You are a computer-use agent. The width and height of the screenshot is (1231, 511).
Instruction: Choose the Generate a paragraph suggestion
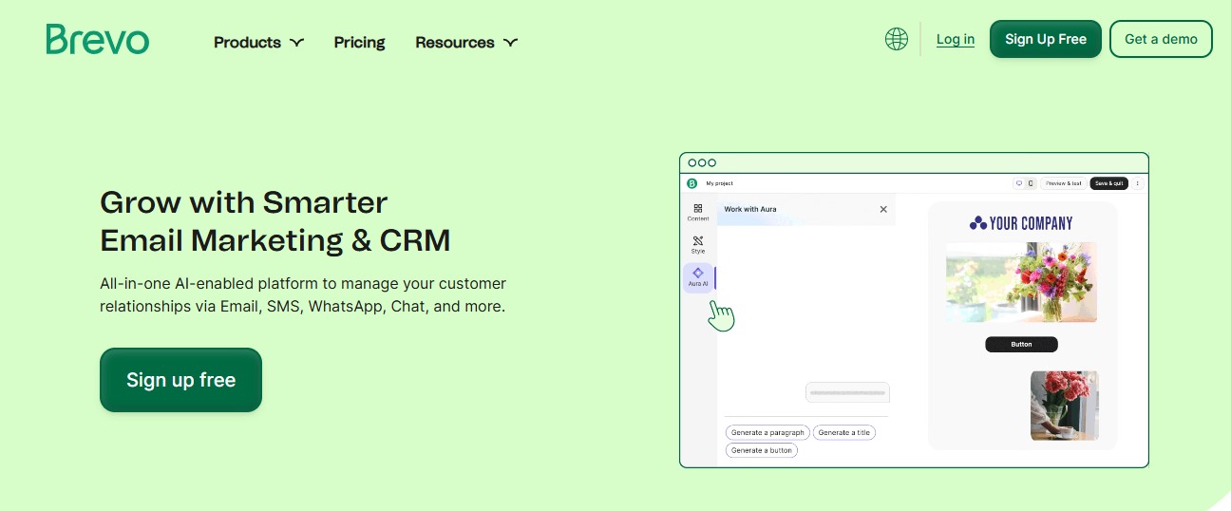pos(767,432)
